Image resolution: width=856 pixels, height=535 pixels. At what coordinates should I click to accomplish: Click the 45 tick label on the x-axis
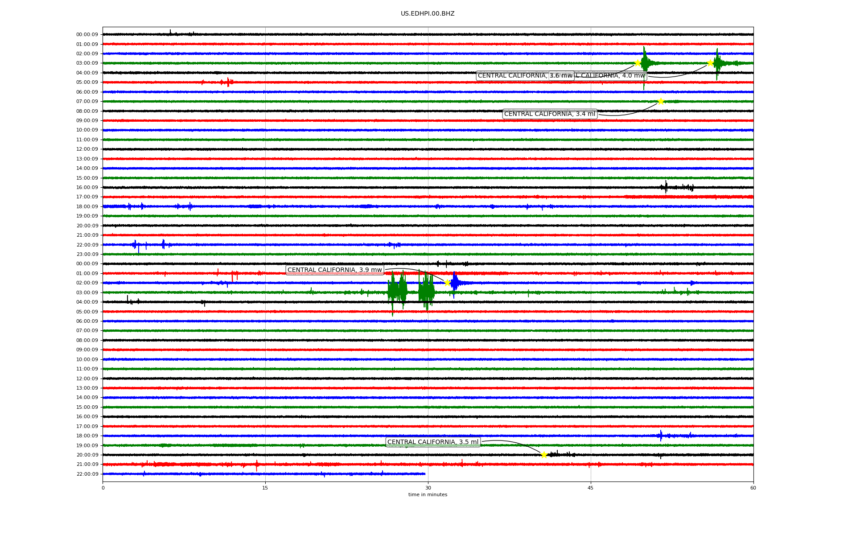(591, 488)
